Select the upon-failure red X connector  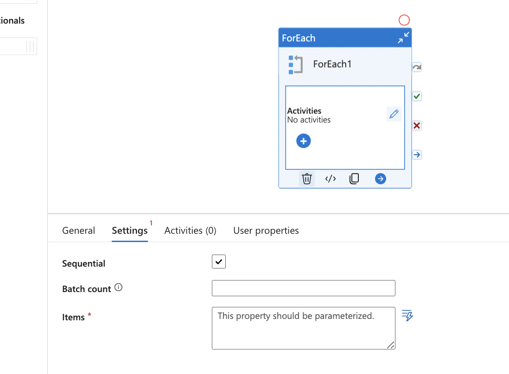point(417,125)
